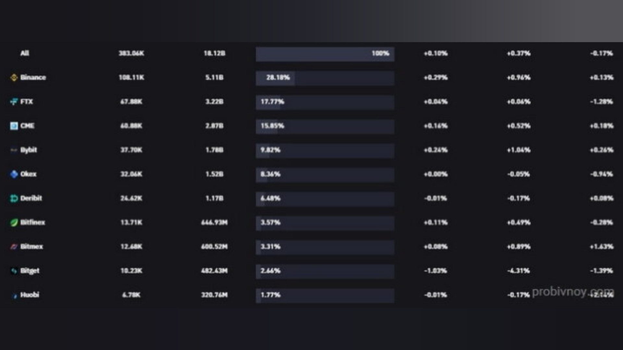Click the FTX 17.77% share bar
Viewport: 623px width, 350px height.
point(325,102)
